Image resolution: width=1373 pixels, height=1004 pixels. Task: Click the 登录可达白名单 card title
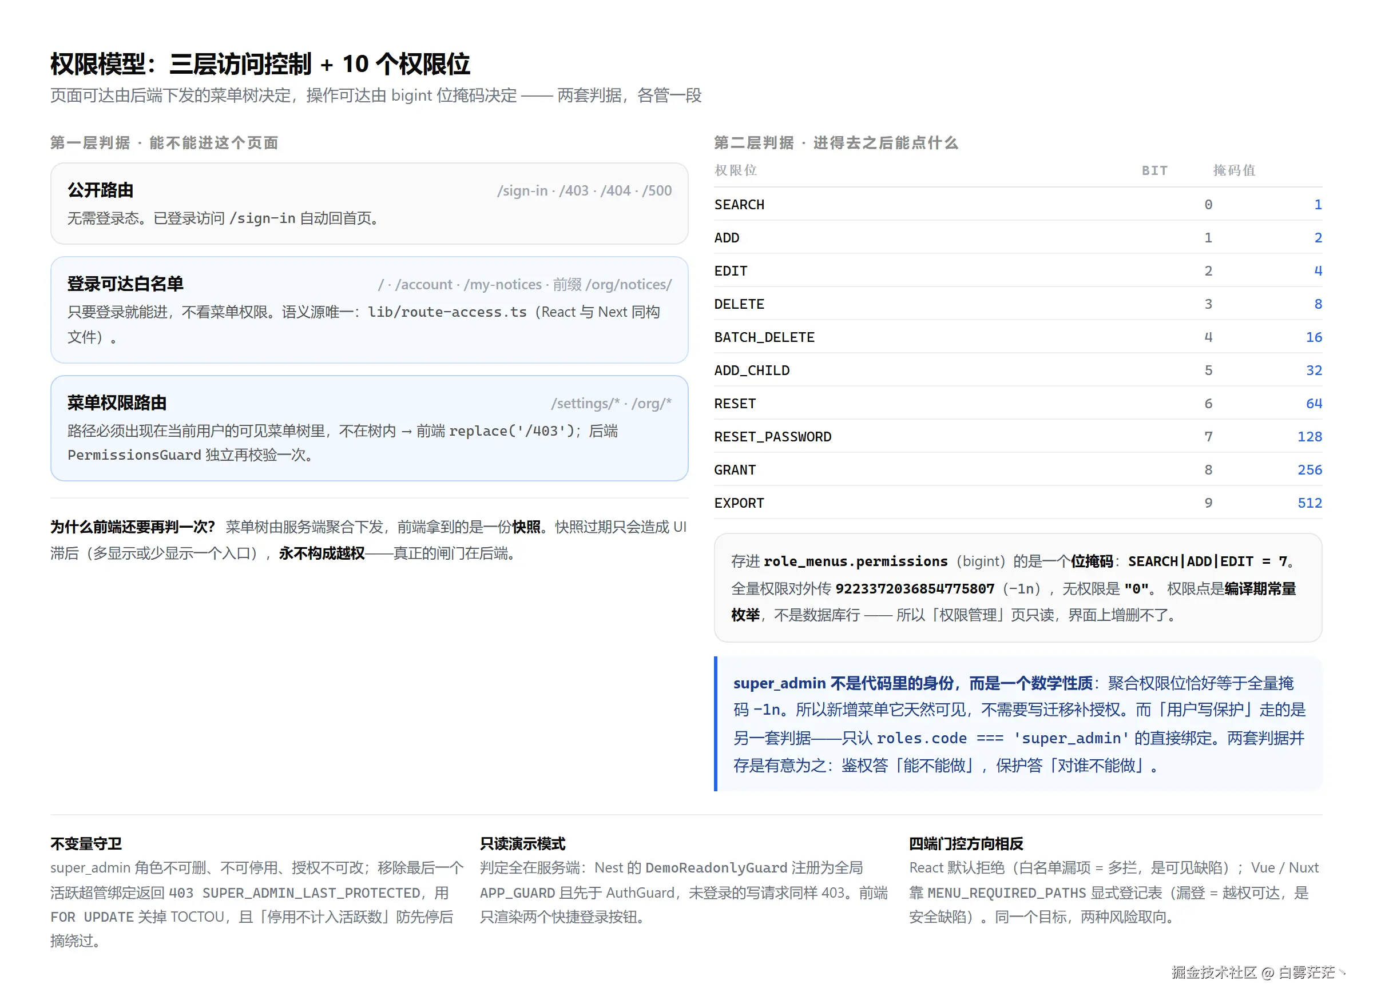click(x=125, y=284)
